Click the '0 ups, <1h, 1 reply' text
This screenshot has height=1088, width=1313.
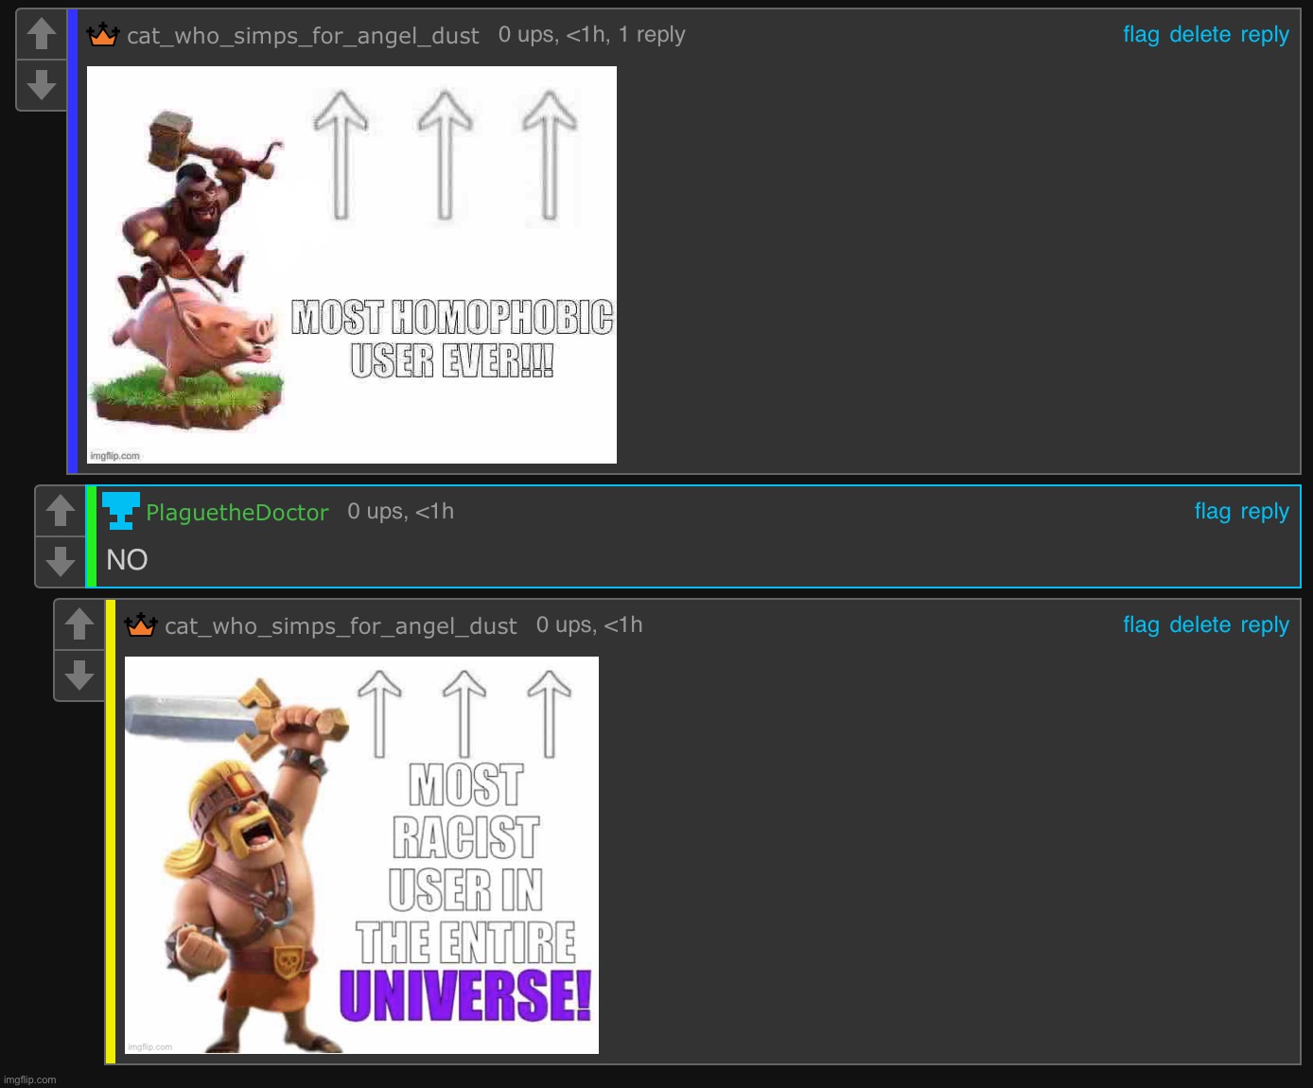tap(591, 35)
